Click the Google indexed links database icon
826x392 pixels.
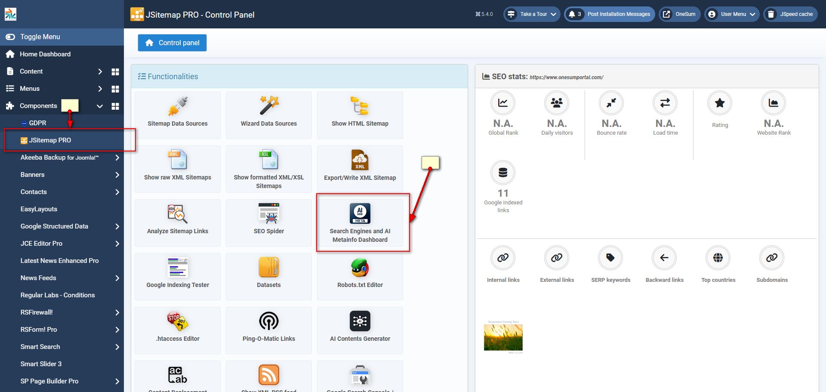tap(503, 173)
